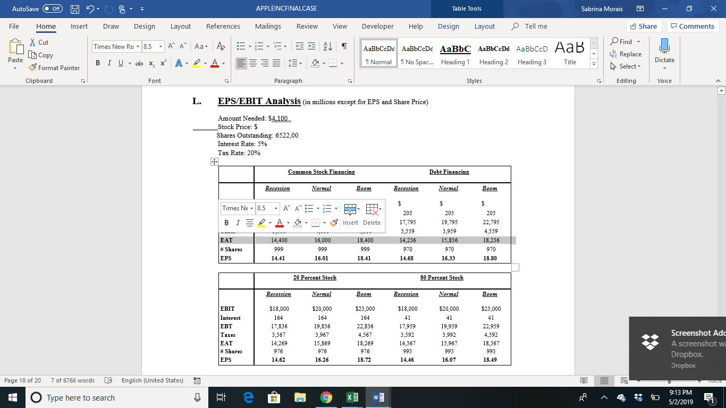The image size is (726, 408).
Task: Cut the selected content
Action: point(39,42)
